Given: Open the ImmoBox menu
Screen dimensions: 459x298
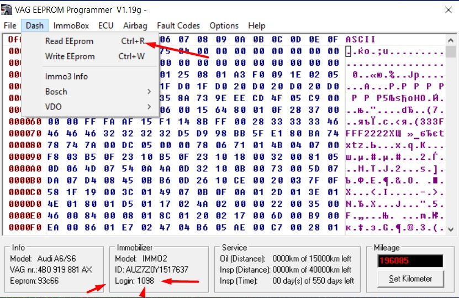Looking at the screenshot, I should [x=71, y=26].
